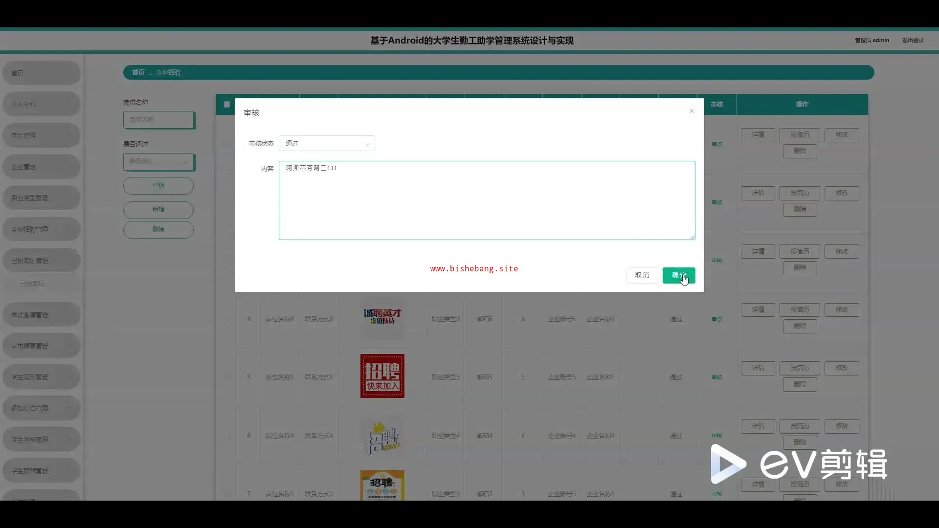Click the 审核 link in row 4
This screenshot has height=528, width=939.
[x=716, y=319]
